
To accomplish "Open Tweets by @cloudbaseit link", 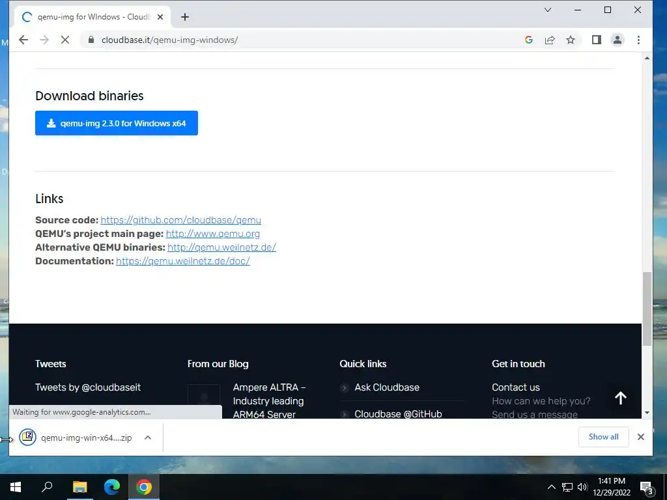I will click(x=88, y=387).
